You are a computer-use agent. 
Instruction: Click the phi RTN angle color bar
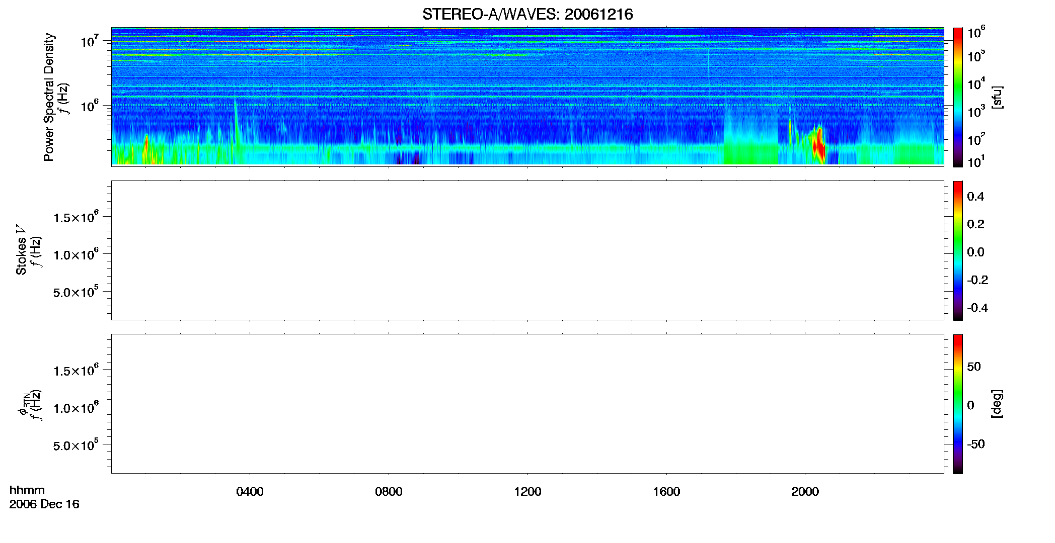click(958, 404)
